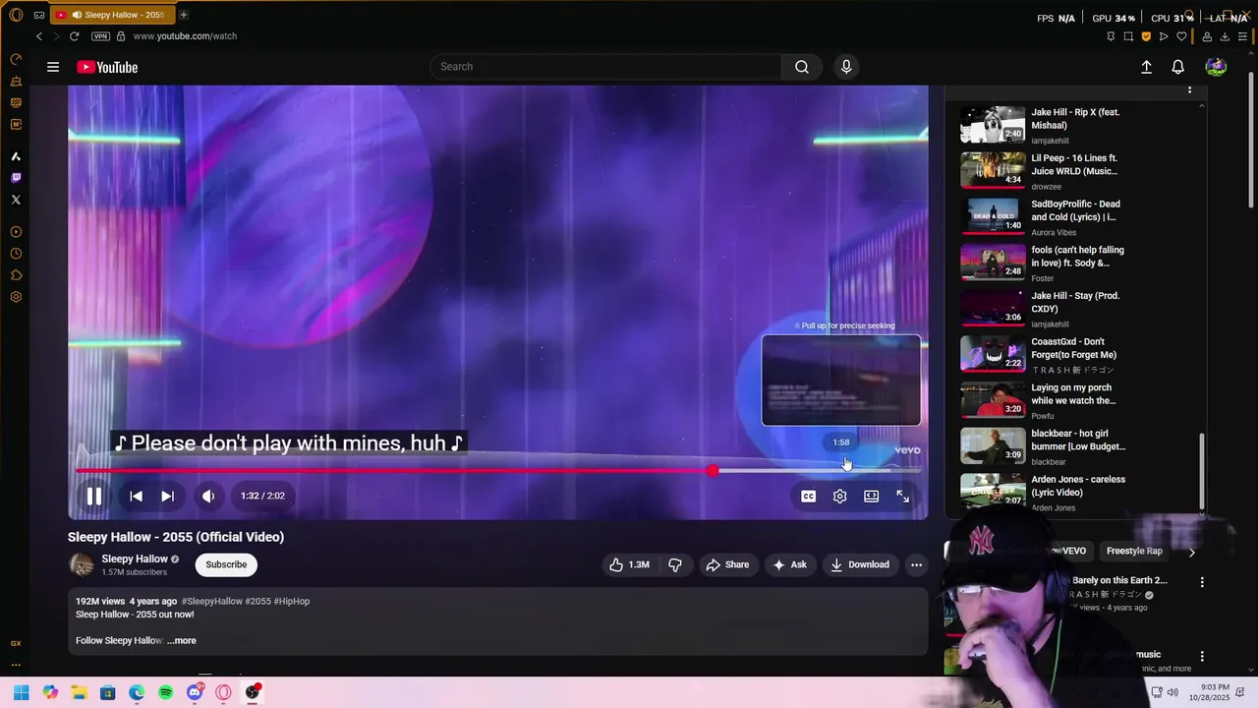This screenshot has height=708, width=1258.
Task: Open the Twitch icon in the Opera sidebar
Action: [x=16, y=178]
